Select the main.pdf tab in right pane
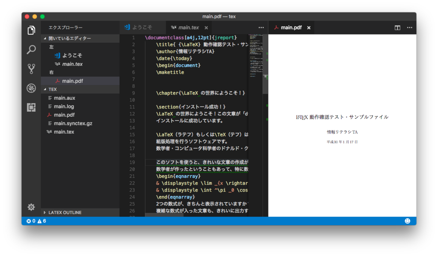This screenshot has width=438, height=256. click(x=291, y=27)
